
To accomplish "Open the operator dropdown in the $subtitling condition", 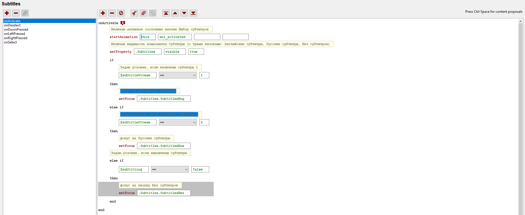I will [x=170, y=169].
